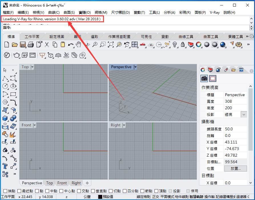Screen dimensions: 255x200
Task: Activate the Zoom dynamic magnifier tool
Action: coord(95,45)
